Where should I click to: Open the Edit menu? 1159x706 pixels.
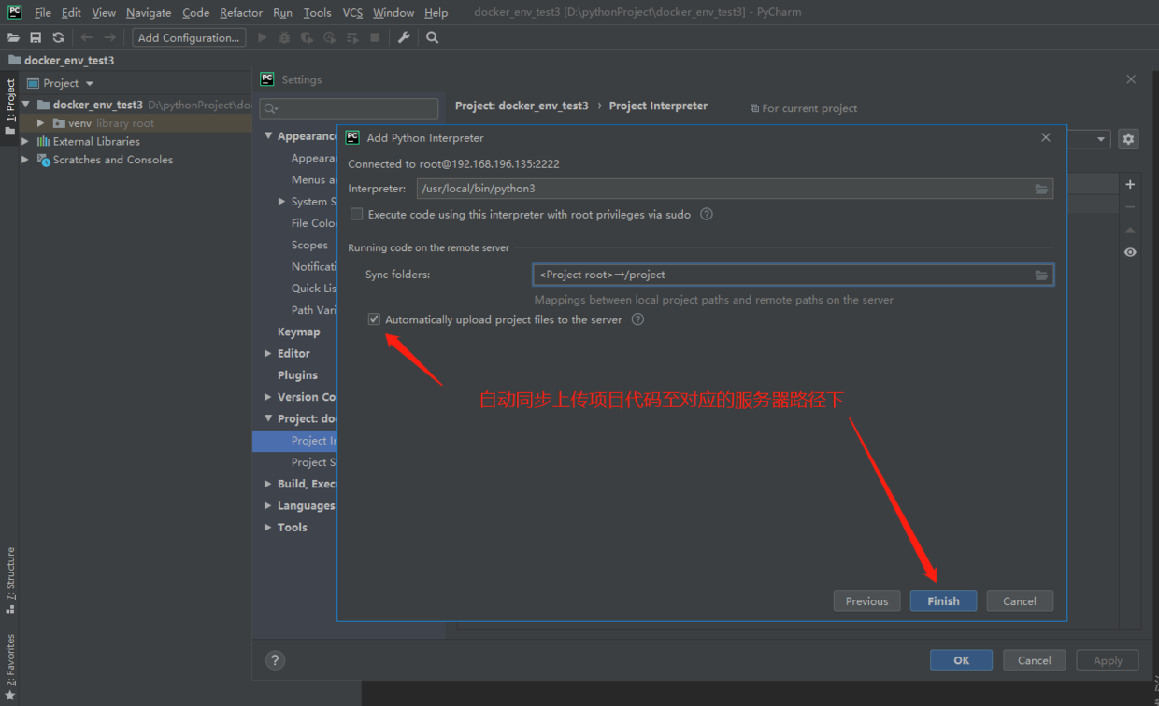coord(71,12)
